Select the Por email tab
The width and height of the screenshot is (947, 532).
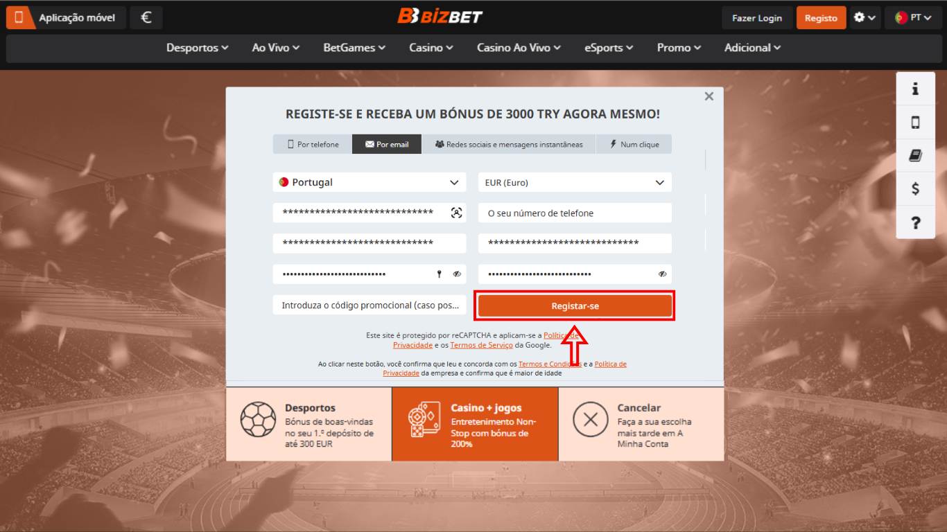pos(387,144)
